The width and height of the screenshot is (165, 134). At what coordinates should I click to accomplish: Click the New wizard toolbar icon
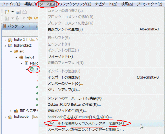[7, 12]
